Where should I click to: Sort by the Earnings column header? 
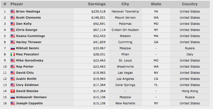[97, 4]
